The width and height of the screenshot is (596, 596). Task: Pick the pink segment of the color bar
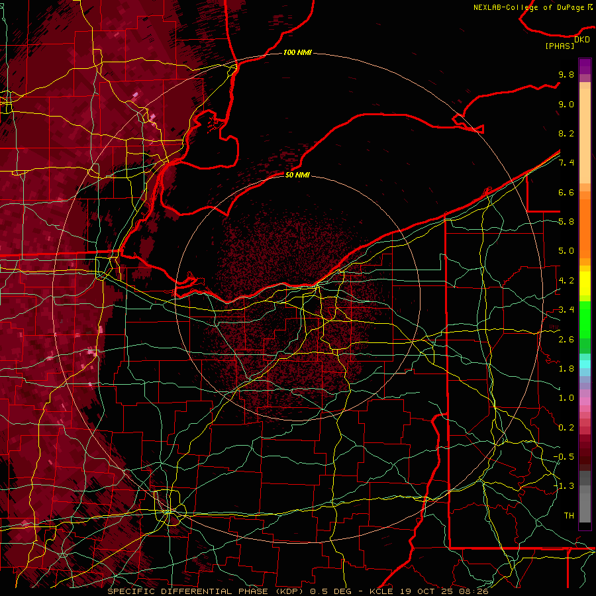click(x=585, y=401)
